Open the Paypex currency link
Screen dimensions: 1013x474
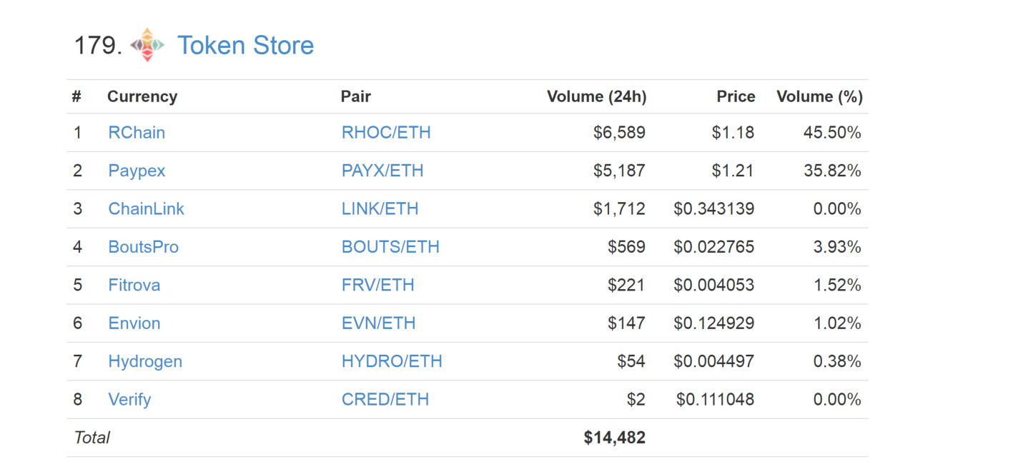click(137, 171)
